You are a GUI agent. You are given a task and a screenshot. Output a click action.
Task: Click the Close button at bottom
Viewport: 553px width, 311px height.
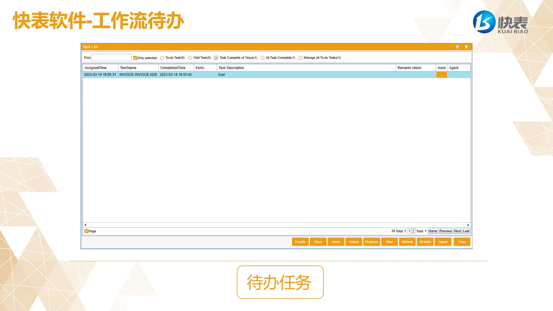click(x=462, y=242)
